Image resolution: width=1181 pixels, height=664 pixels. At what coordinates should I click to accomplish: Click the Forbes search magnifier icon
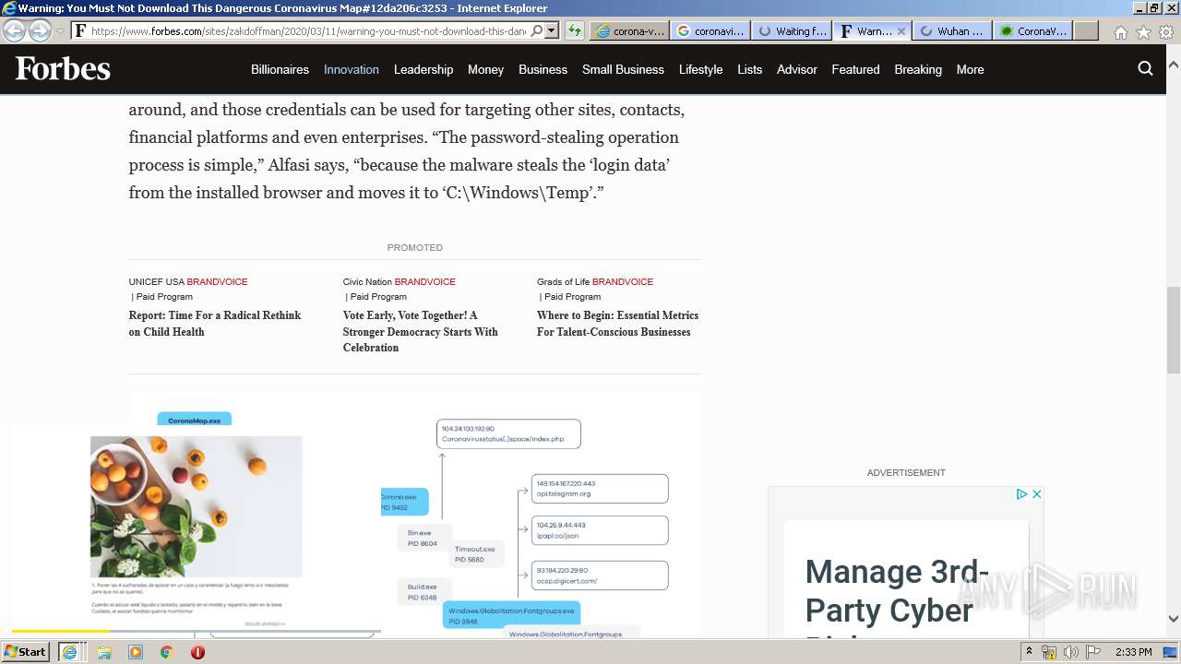tap(1145, 68)
